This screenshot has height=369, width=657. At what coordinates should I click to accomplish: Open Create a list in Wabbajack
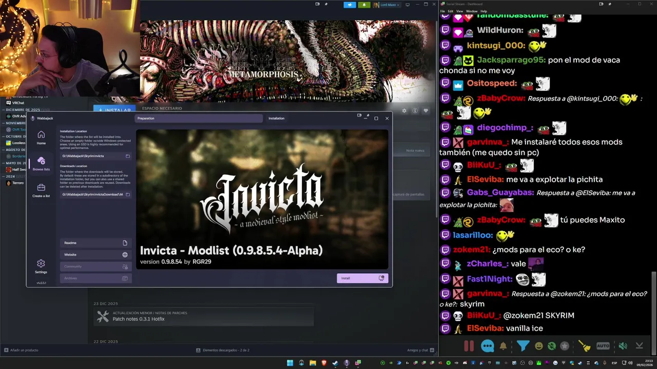[x=41, y=191]
